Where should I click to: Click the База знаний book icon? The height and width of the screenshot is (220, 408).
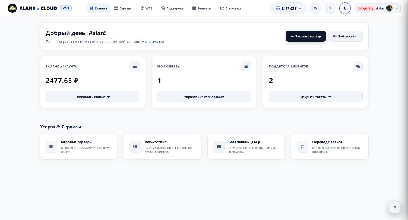(x=219, y=147)
